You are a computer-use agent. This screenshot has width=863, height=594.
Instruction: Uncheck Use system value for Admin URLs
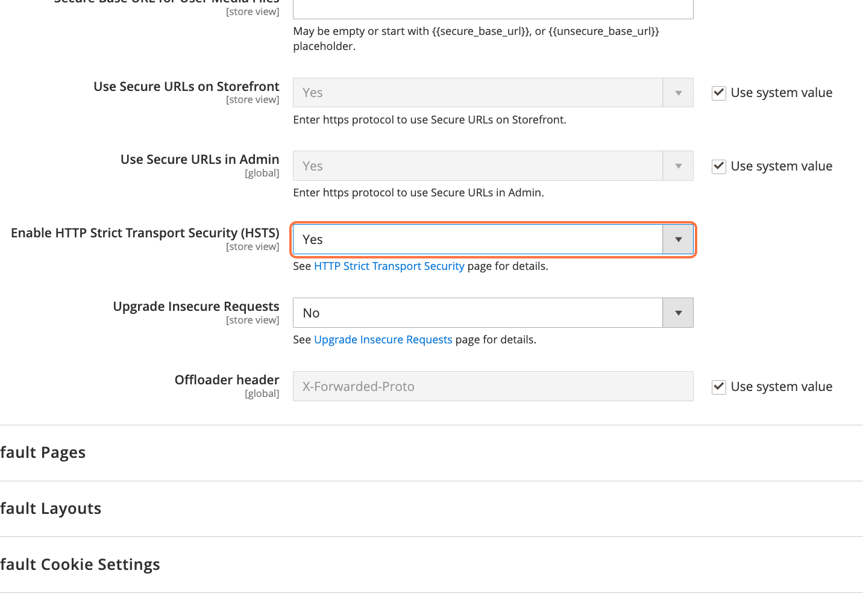(718, 166)
